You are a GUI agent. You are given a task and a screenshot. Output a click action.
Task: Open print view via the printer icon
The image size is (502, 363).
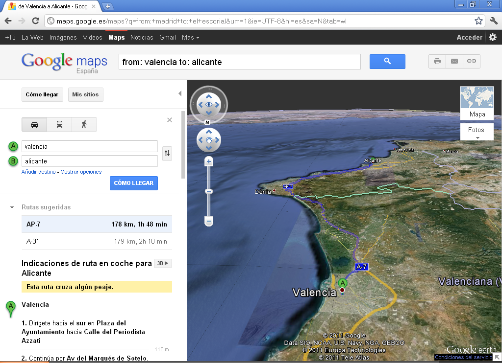point(437,61)
